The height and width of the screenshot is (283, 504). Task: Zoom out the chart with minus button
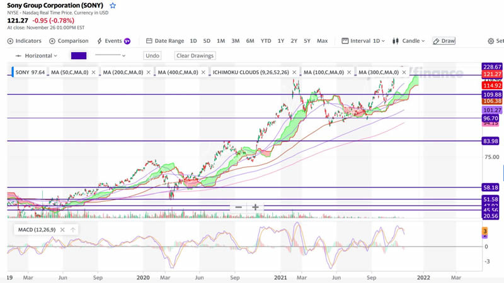click(x=239, y=207)
